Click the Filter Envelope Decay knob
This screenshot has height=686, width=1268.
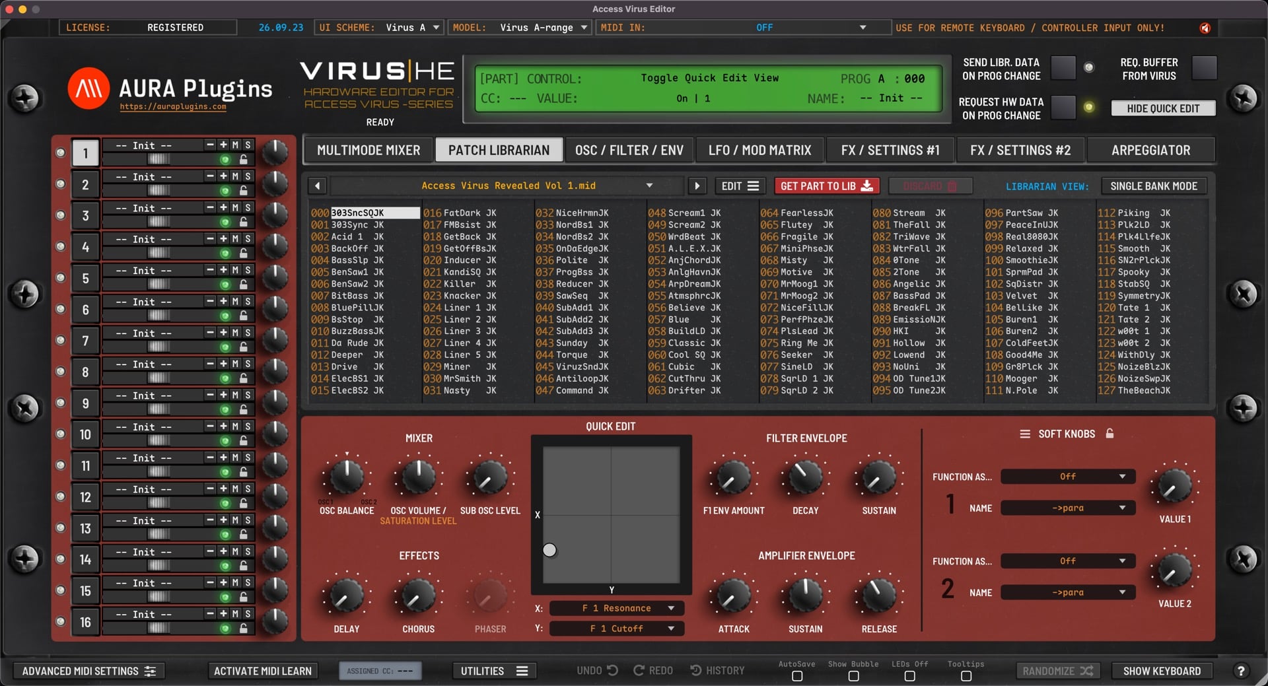[805, 477]
